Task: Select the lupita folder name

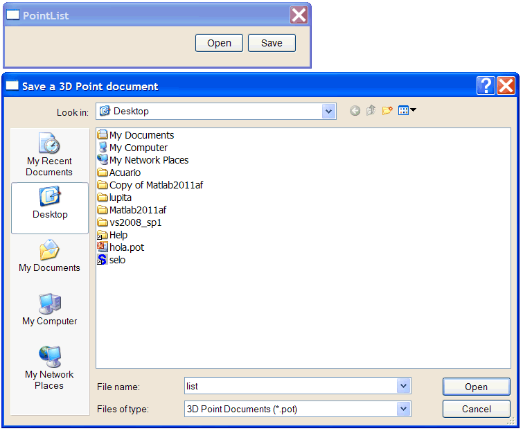Action: pos(121,197)
